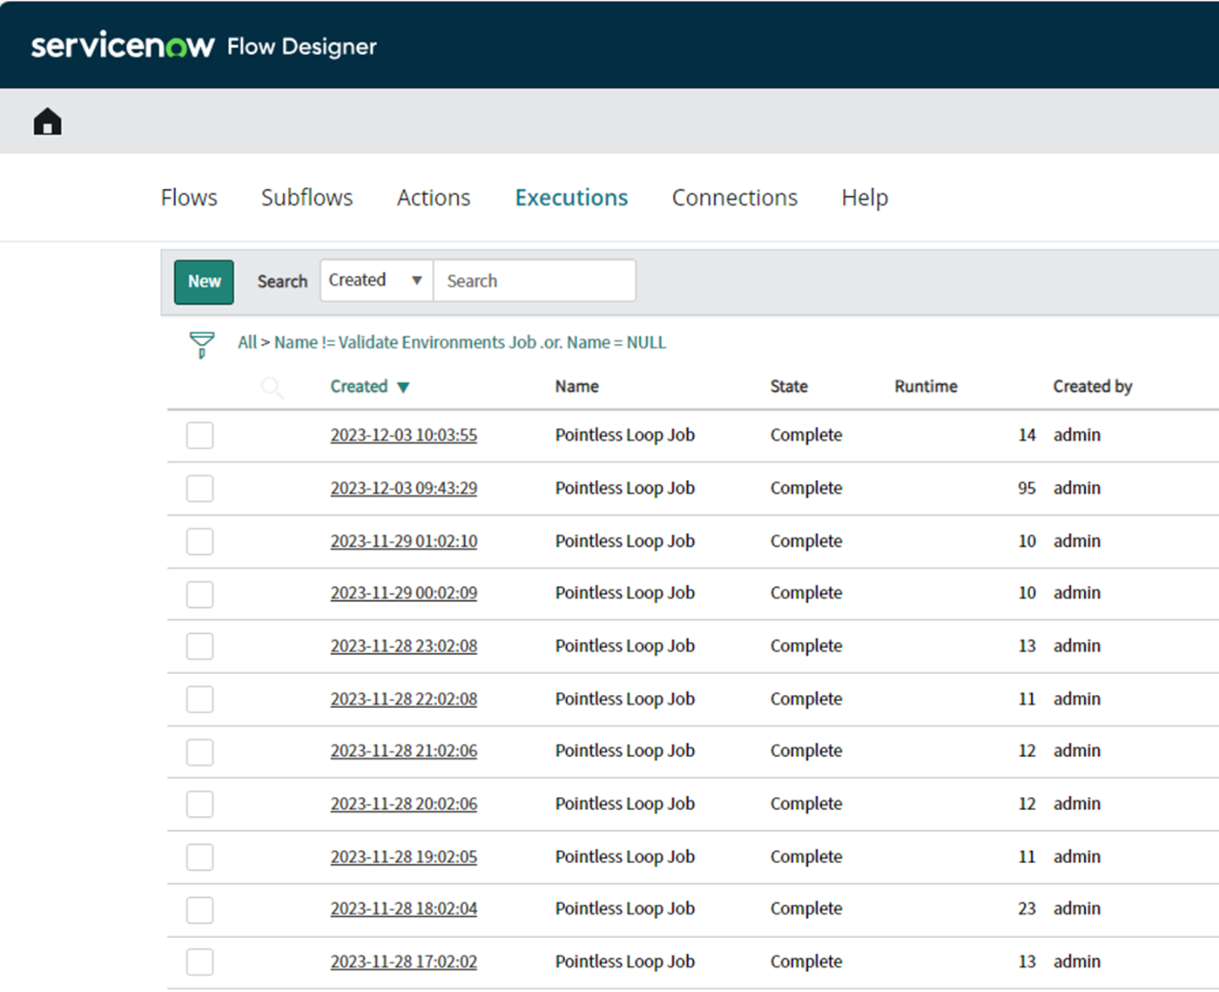Select the Actions tab
This screenshot has height=992, width=1219.
coord(433,198)
